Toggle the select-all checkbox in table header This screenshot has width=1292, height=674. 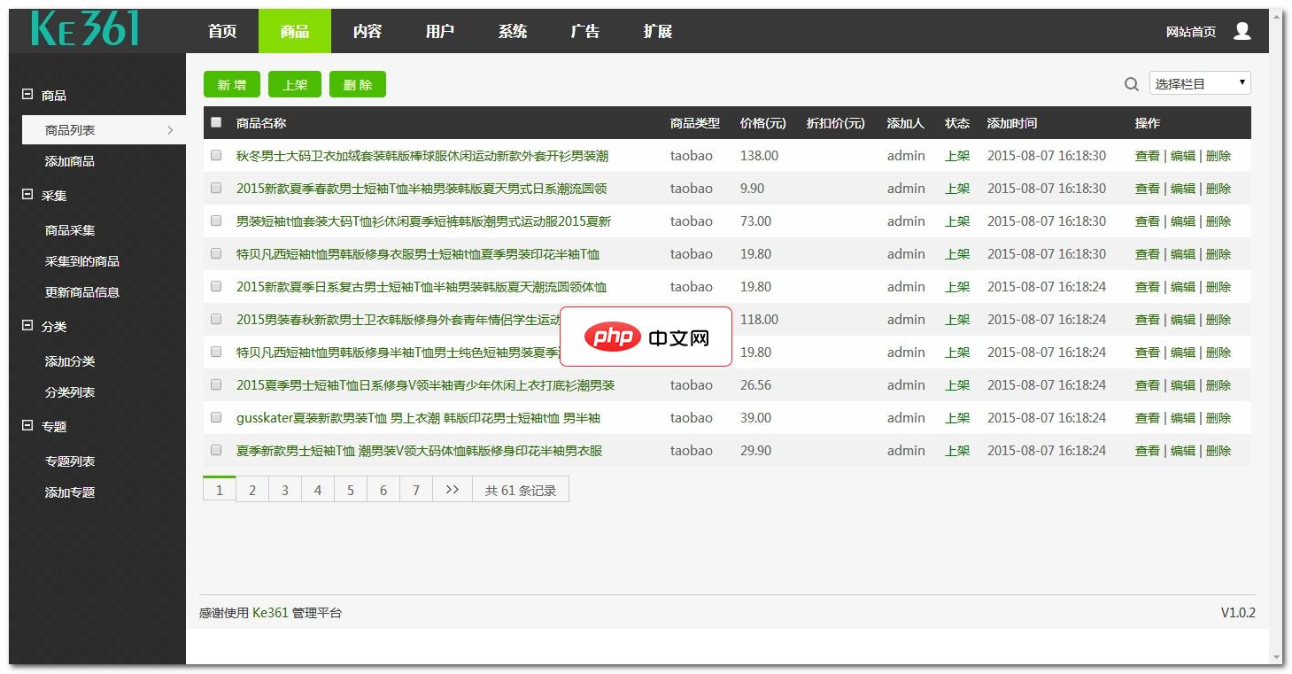[215, 122]
